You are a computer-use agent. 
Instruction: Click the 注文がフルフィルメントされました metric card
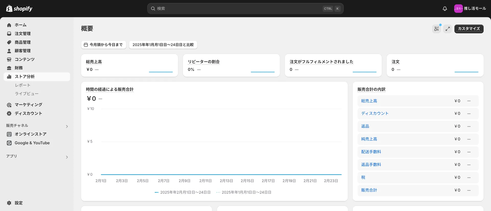[x=333, y=65]
